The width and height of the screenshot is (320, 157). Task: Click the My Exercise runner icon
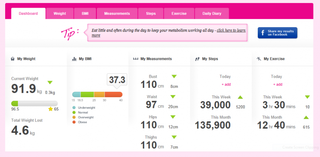[x=259, y=59]
